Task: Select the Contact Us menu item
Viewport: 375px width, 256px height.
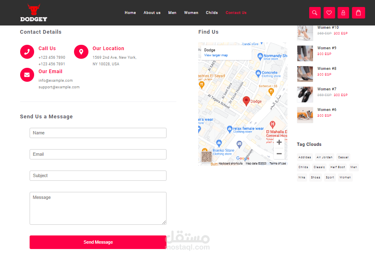Action: (x=236, y=13)
